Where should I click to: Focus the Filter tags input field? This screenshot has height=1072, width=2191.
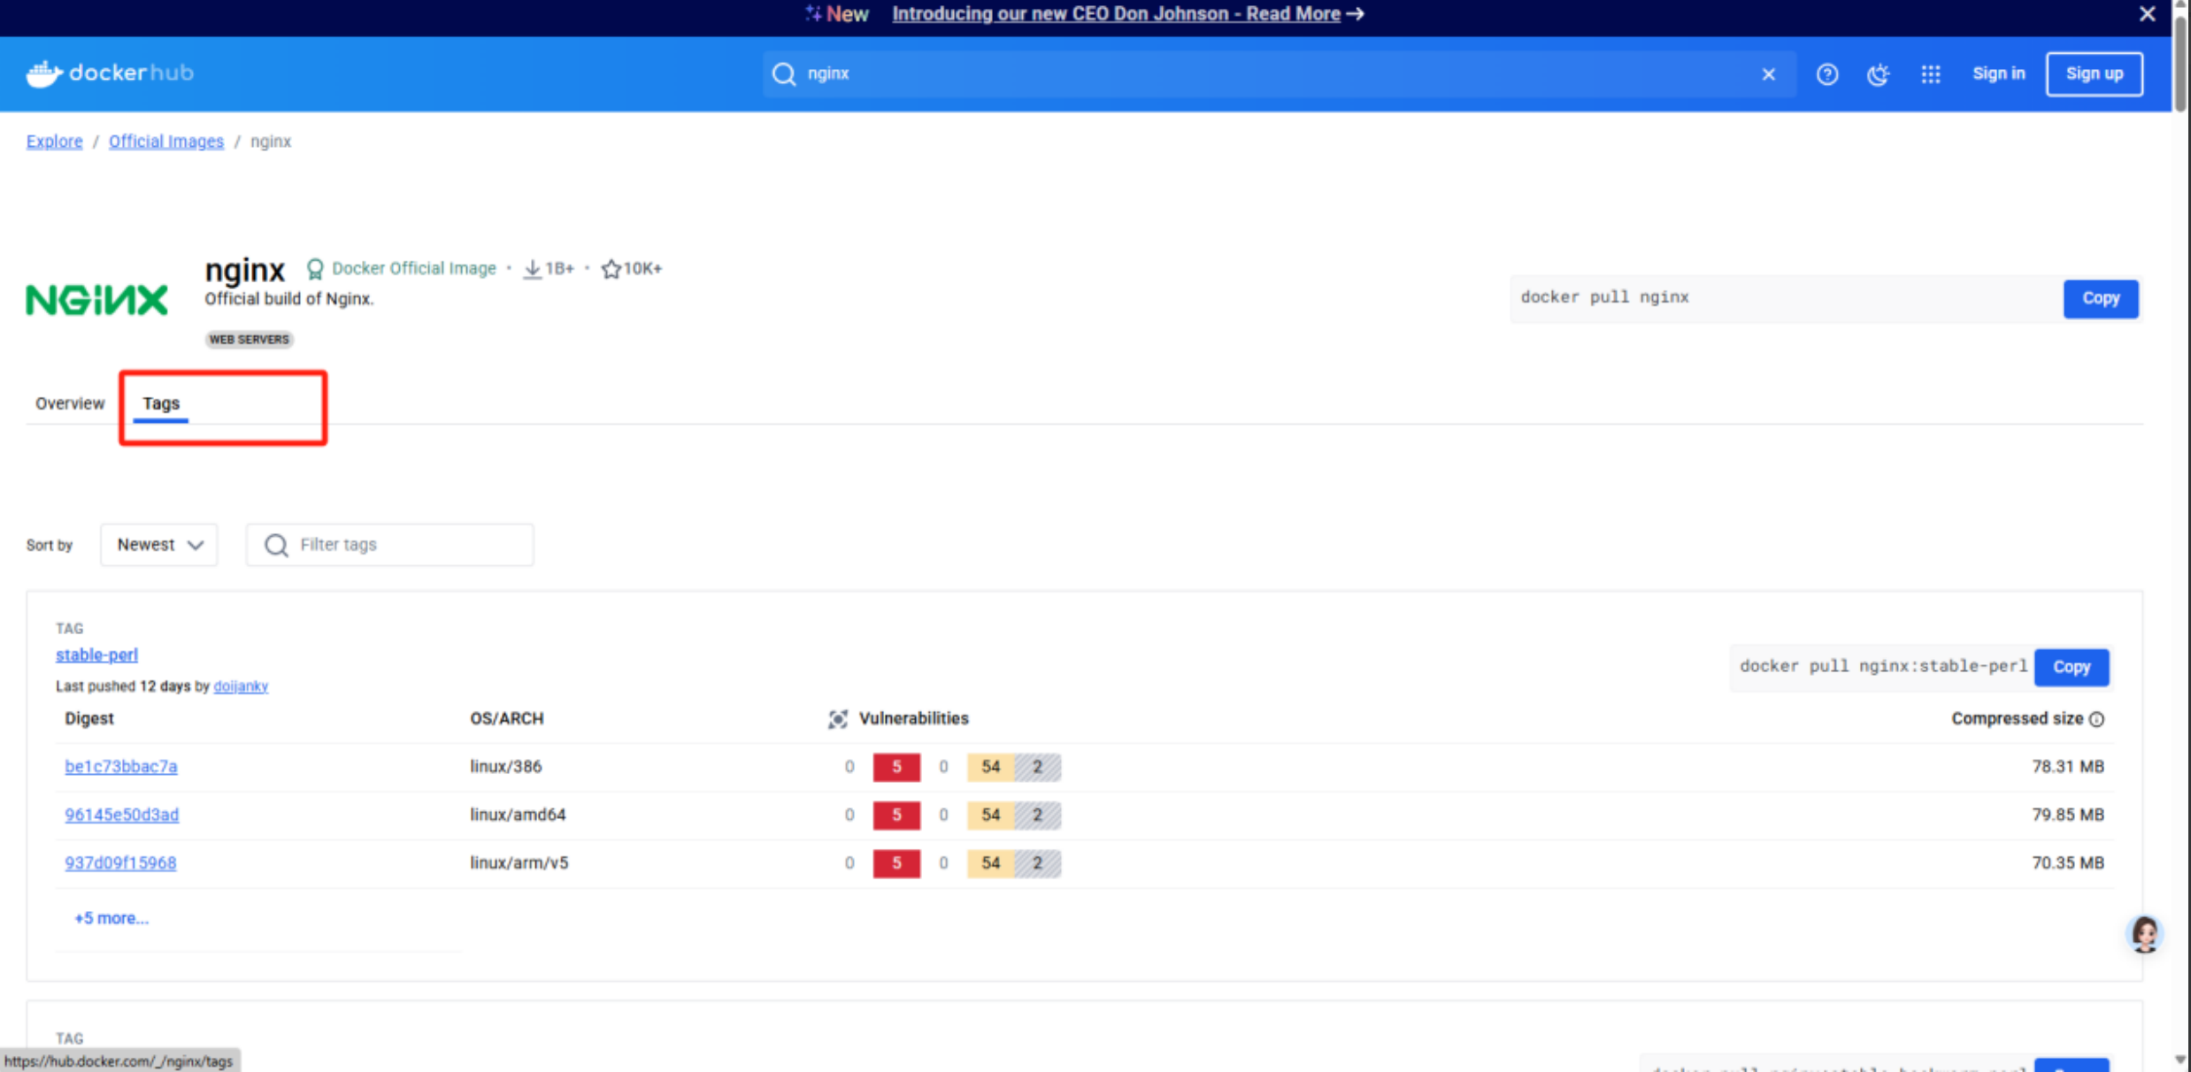point(390,545)
